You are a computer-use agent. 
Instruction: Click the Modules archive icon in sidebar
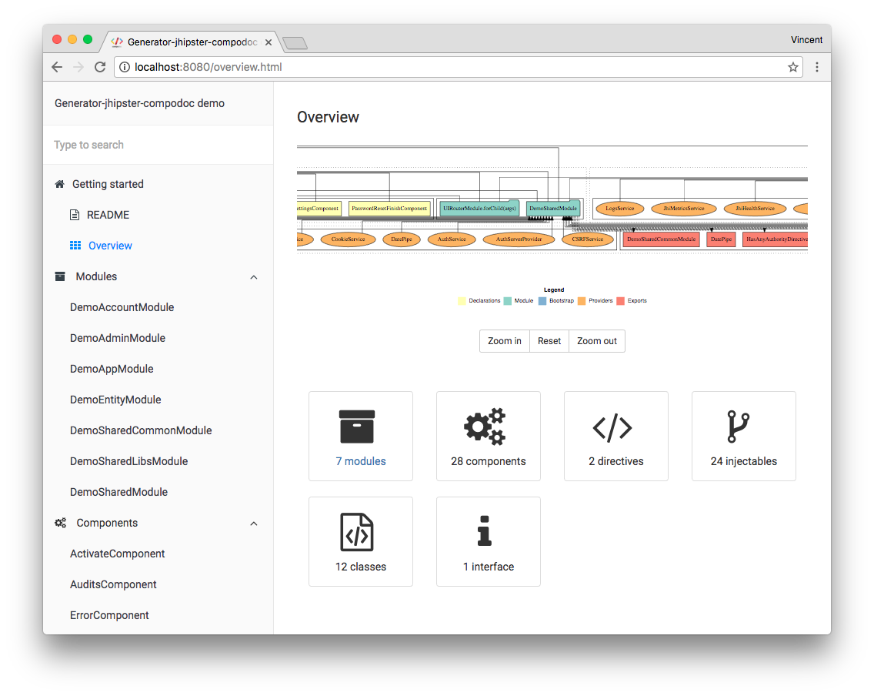click(60, 276)
